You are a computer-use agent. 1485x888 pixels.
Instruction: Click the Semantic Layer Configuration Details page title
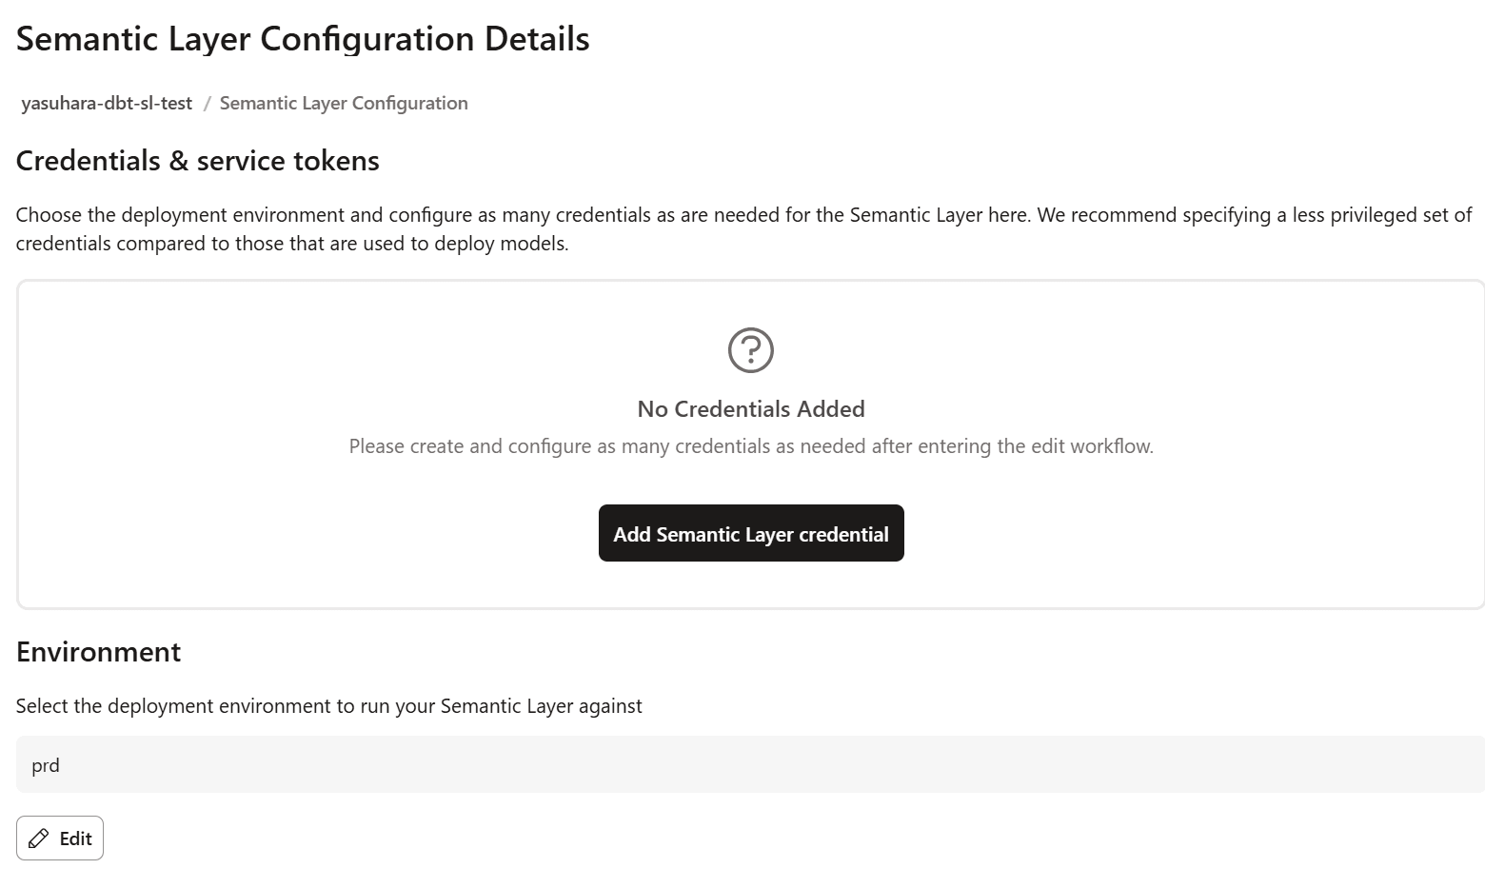click(x=303, y=39)
